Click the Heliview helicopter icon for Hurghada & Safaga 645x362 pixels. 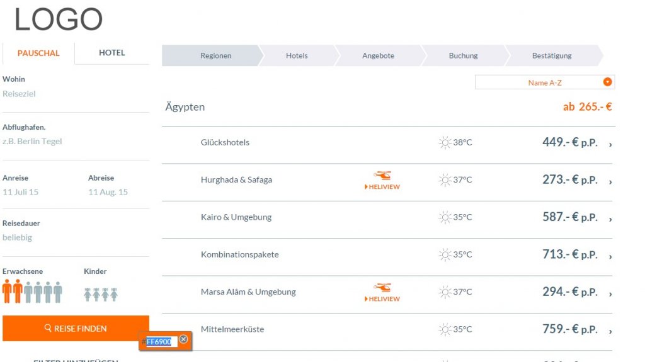382,176
